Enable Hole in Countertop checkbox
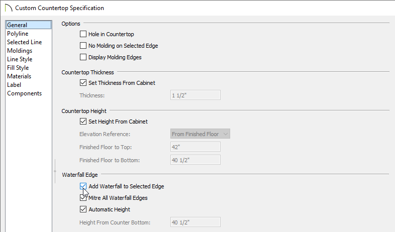Viewport: 395px width, 232px height. click(83, 34)
